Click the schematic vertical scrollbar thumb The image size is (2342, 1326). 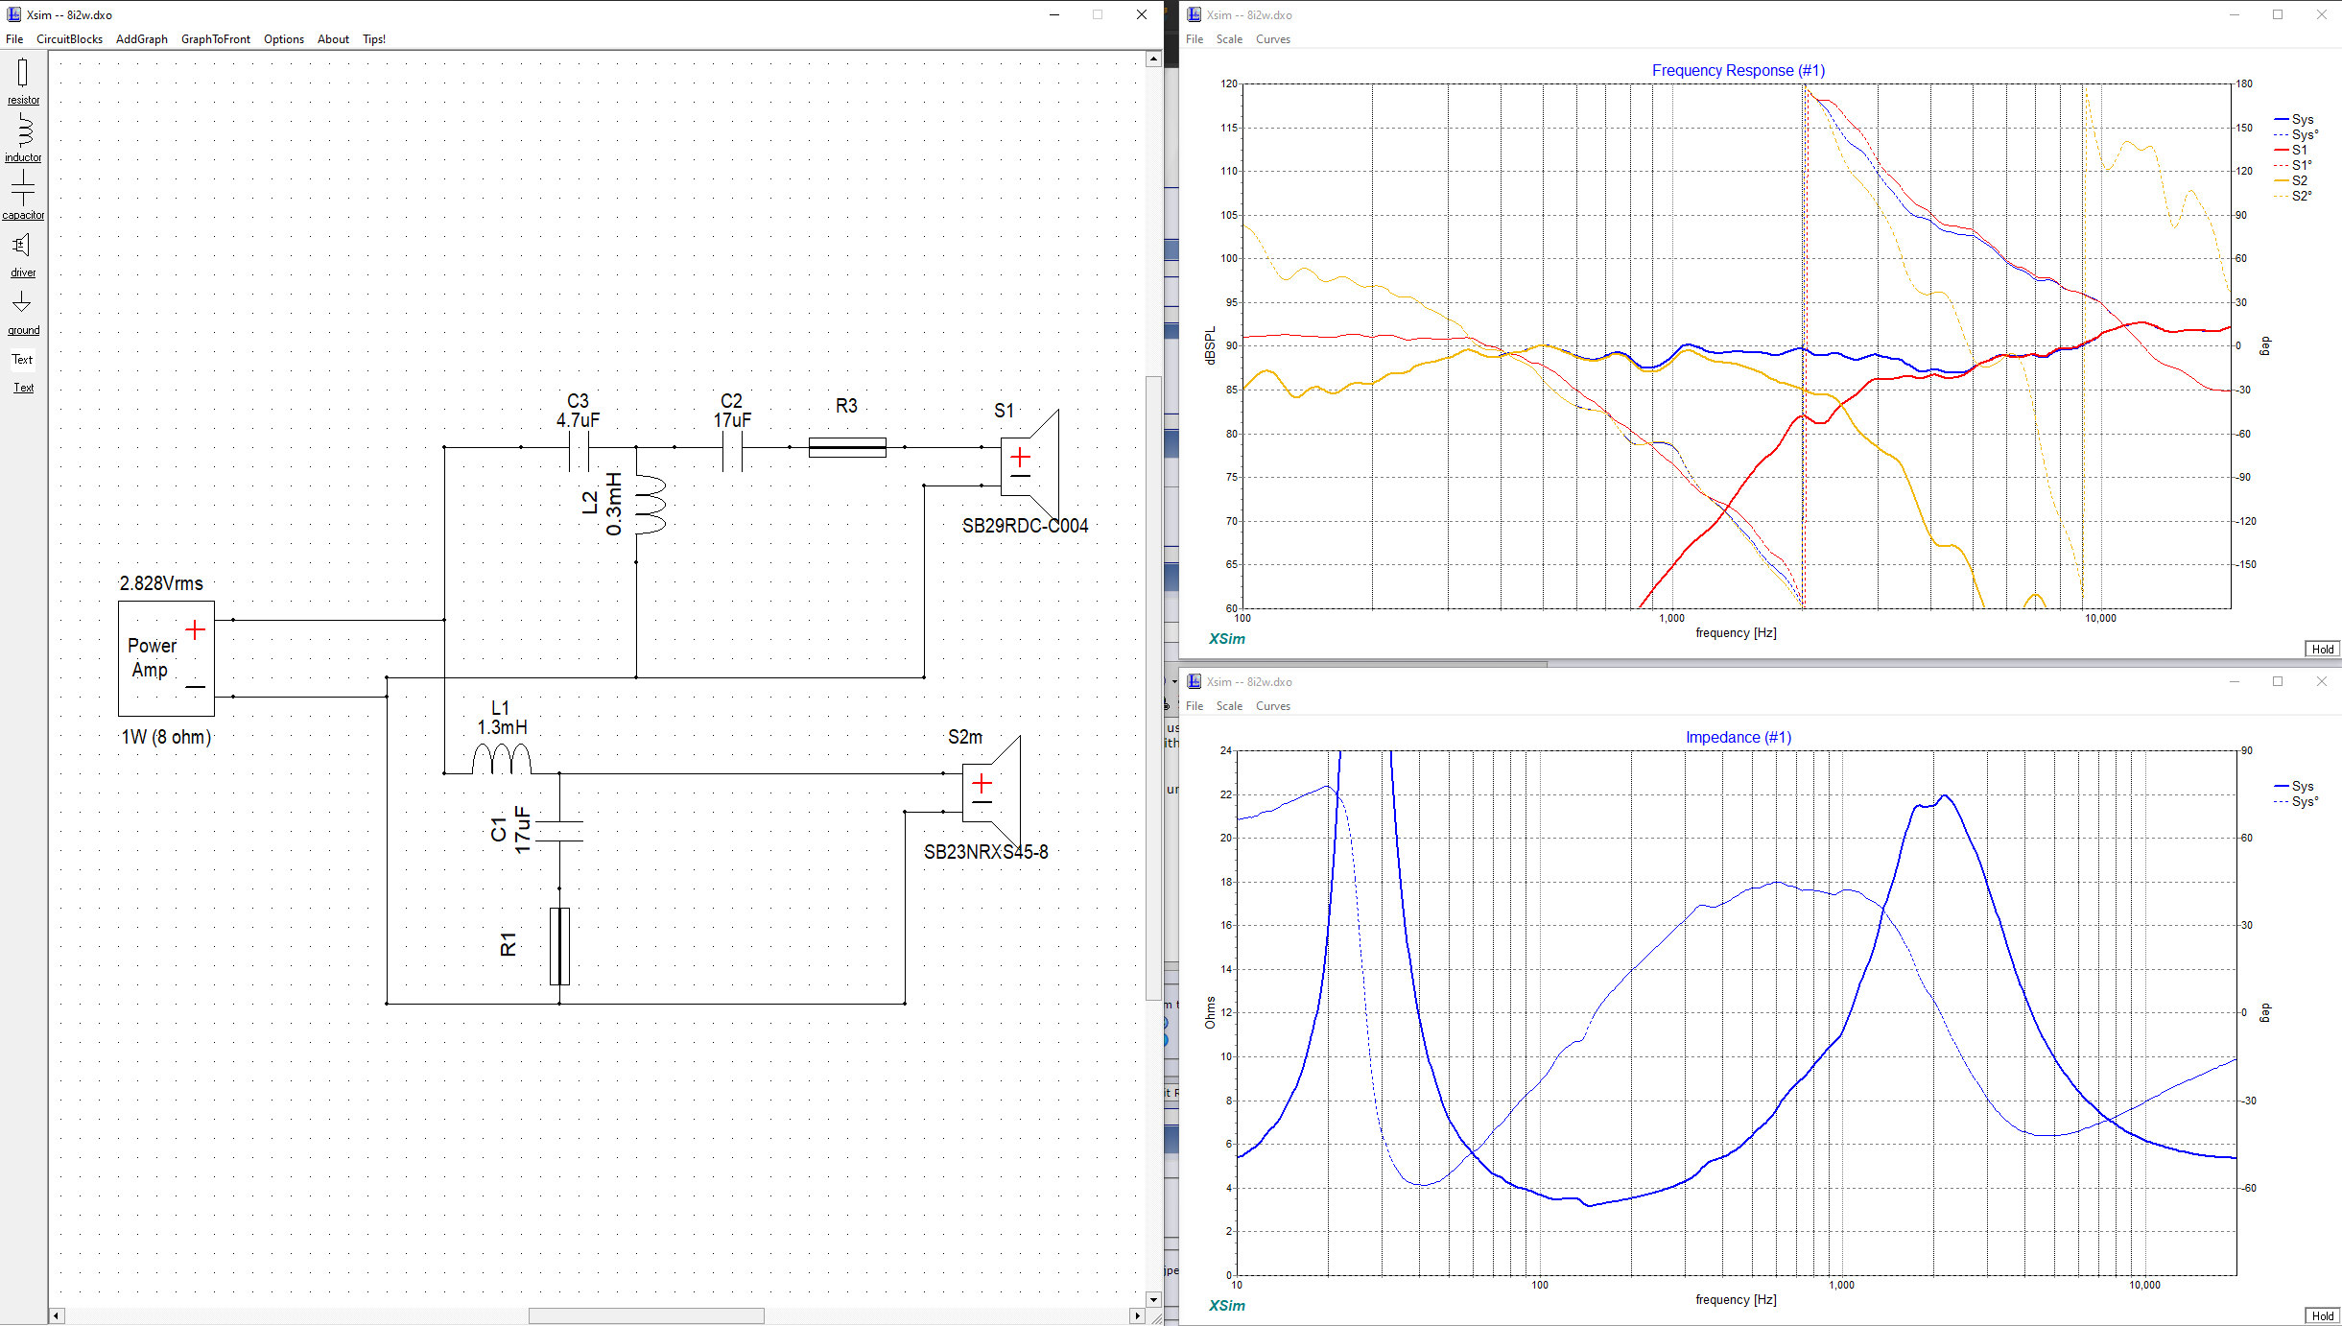(1153, 689)
